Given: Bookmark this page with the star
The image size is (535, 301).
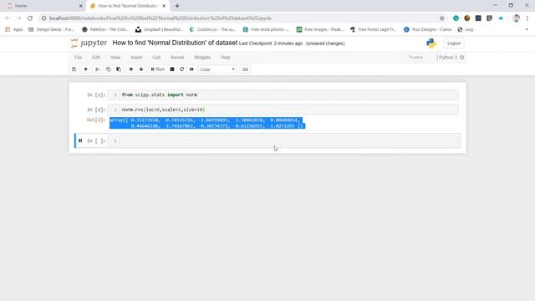Looking at the screenshot, I should [x=442, y=18].
